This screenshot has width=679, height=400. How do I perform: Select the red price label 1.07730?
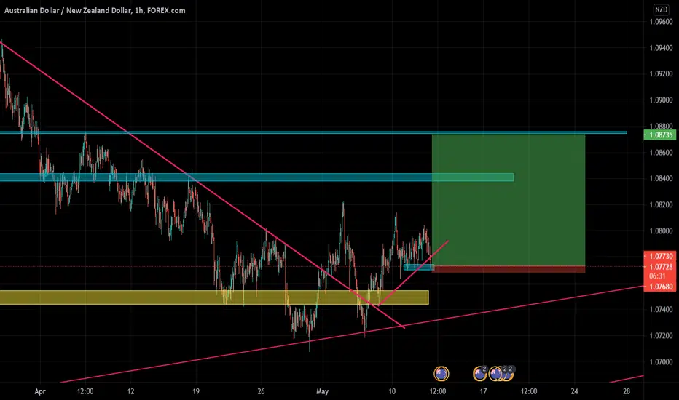(660, 256)
